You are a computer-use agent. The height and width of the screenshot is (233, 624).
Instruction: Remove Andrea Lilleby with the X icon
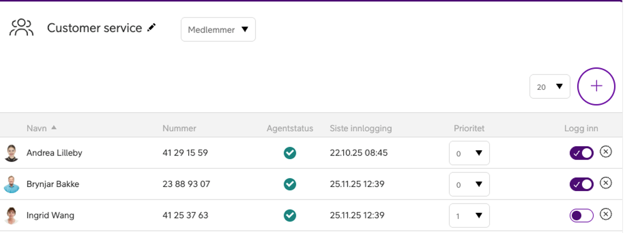coord(605,152)
